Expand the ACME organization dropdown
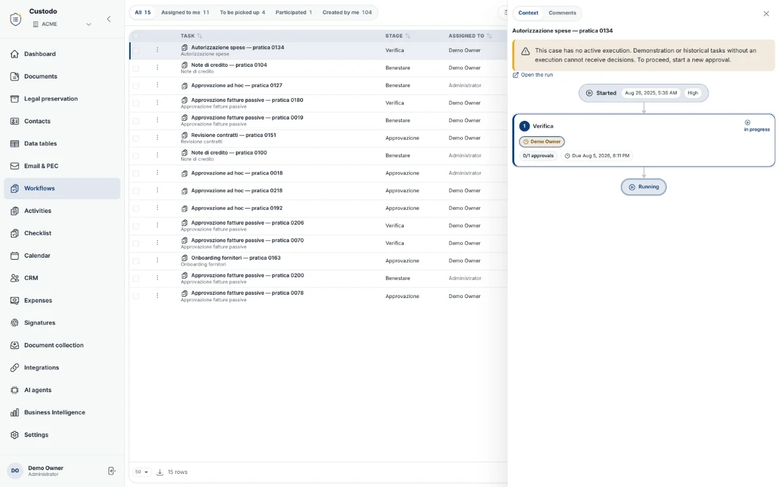 tap(62, 24)
